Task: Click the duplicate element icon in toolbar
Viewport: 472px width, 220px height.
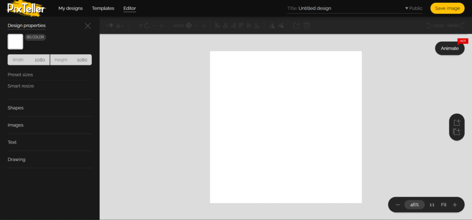Action: (x=296, y=26)
